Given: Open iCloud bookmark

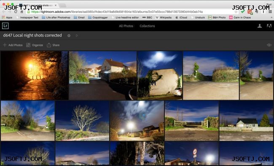Looking at the screenshot, I should pyautogui.click(x=181, y=17).
